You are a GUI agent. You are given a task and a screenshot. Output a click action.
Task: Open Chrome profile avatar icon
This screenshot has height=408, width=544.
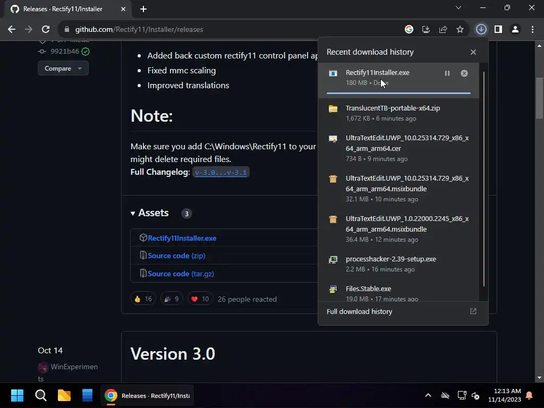point(515,29)
